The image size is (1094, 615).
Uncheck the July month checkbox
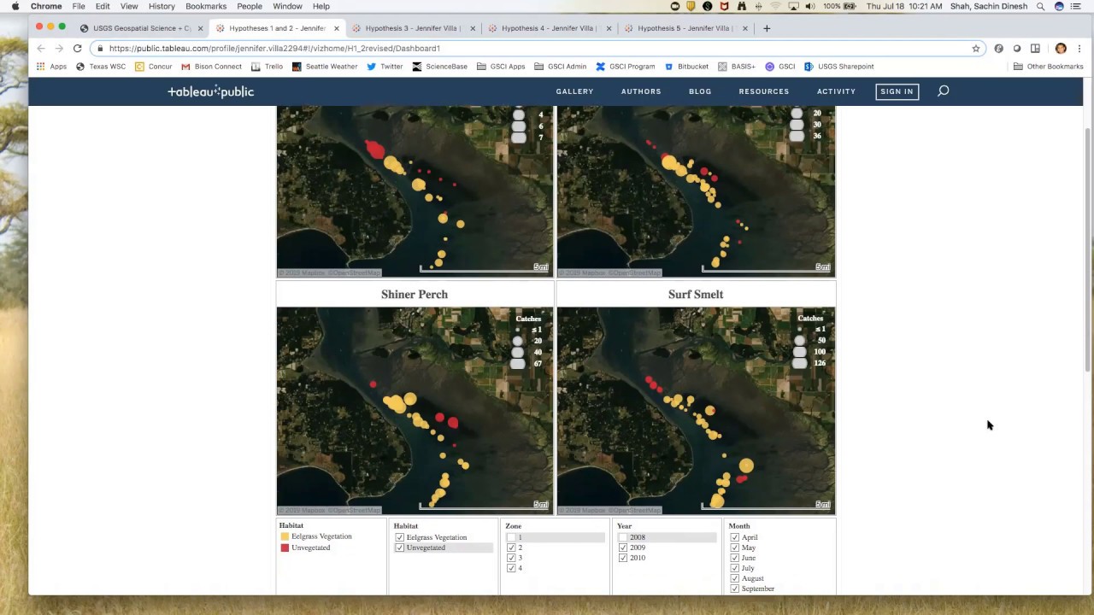tap(734, 568)
